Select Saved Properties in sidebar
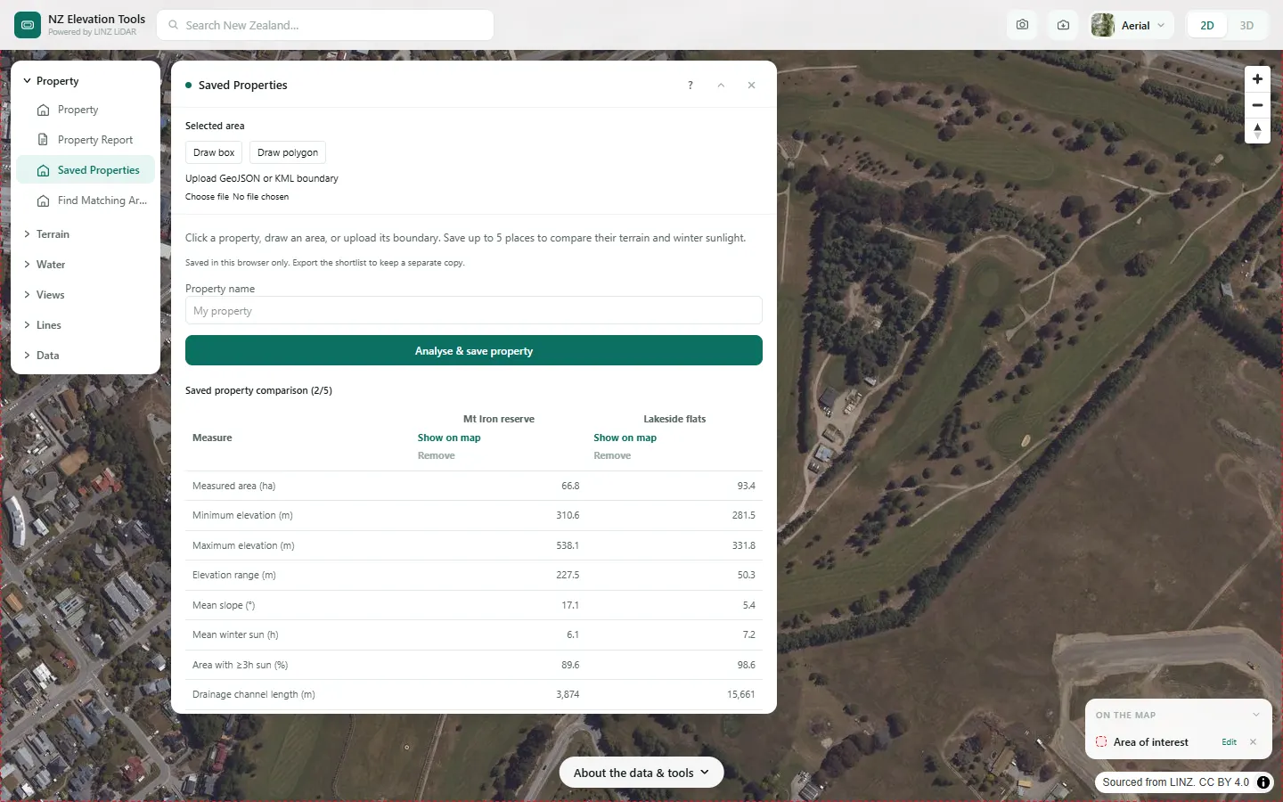 86,170
